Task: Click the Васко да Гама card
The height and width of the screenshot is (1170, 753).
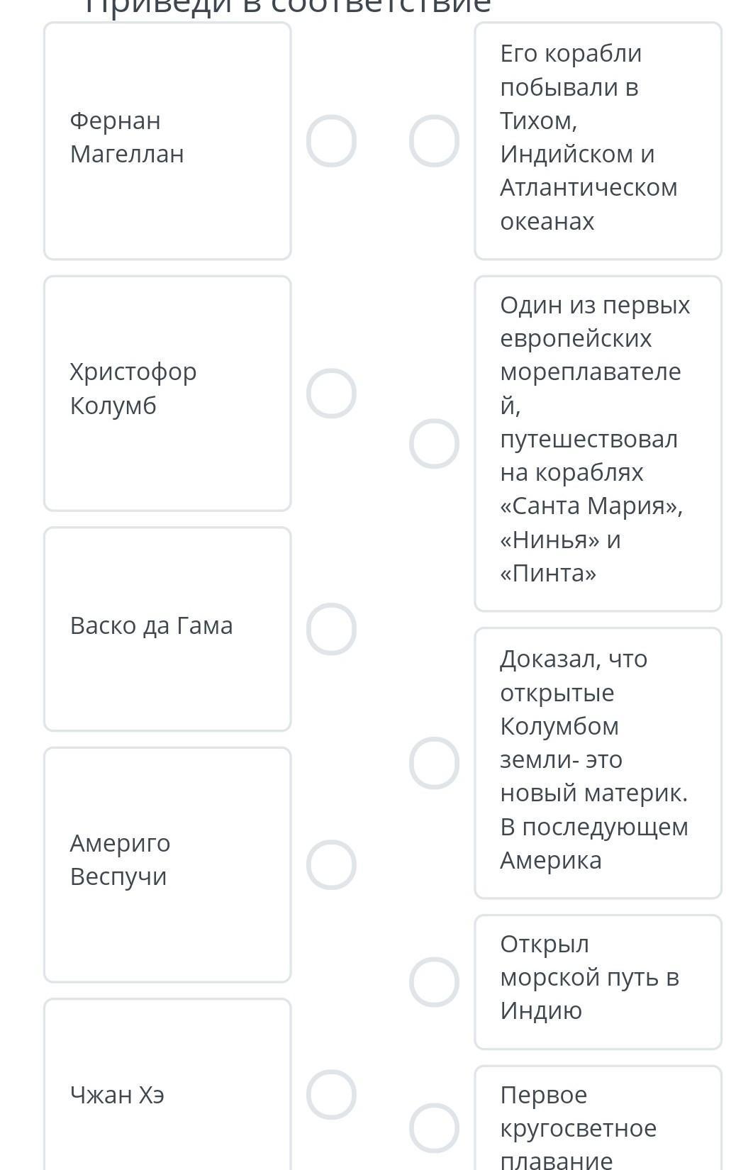Action: pyautogui.click(x=167, y=628)
